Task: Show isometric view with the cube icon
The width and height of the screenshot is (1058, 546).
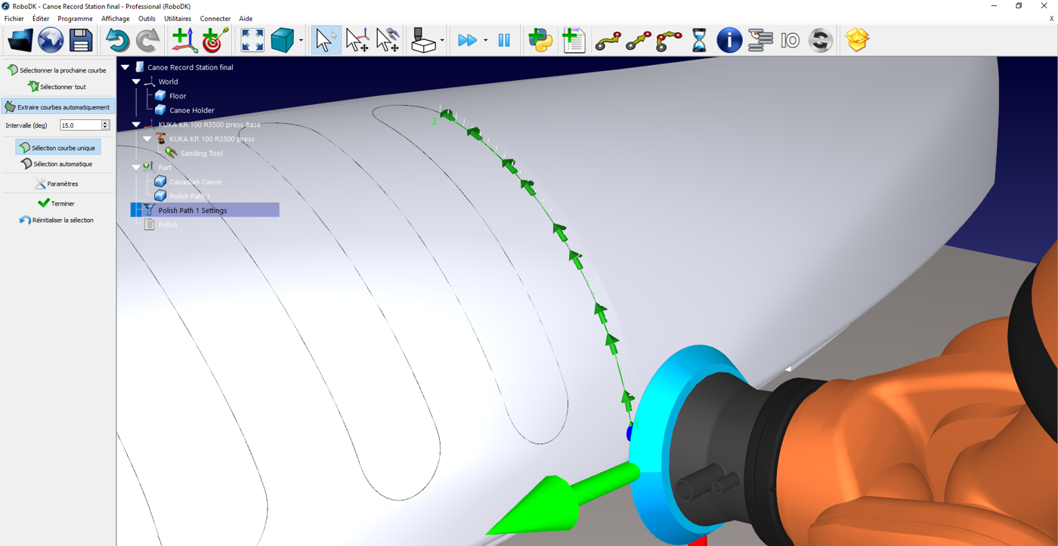Action: click(x=283, y=40)
